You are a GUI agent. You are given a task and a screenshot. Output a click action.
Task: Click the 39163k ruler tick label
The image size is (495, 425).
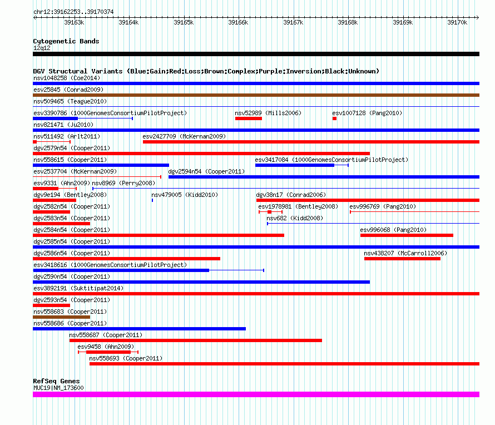click(74, 22)
